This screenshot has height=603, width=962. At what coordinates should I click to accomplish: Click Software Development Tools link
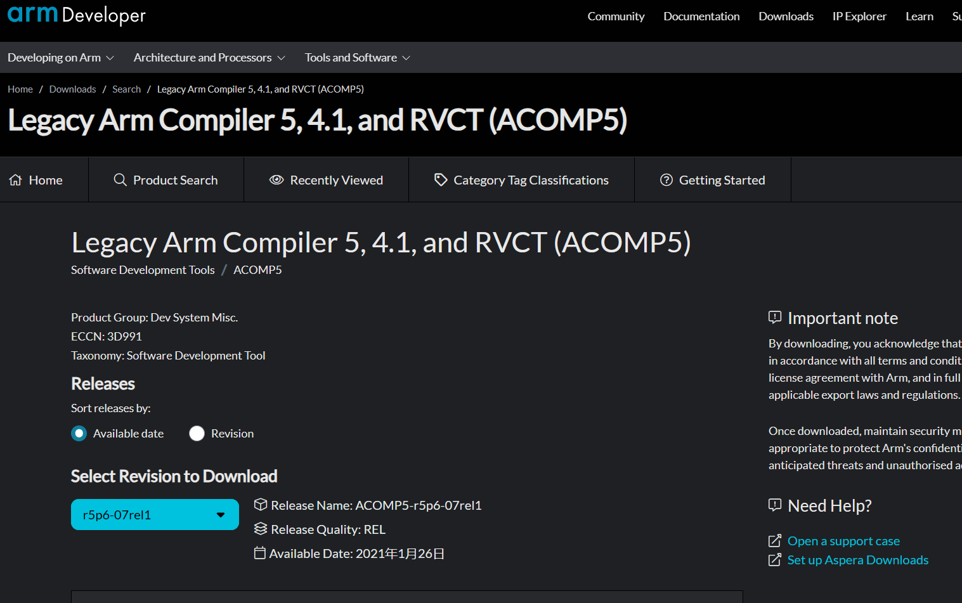[143, 270]
